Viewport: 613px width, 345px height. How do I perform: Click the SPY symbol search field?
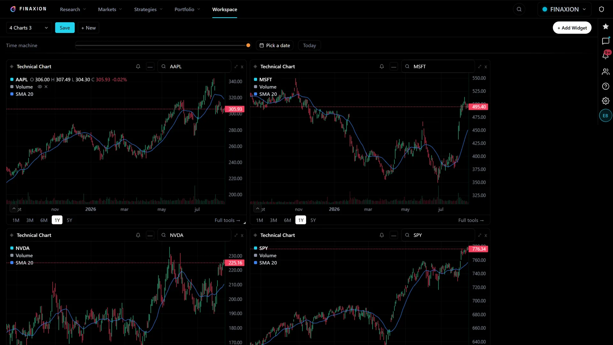click(x=438, y=235)
